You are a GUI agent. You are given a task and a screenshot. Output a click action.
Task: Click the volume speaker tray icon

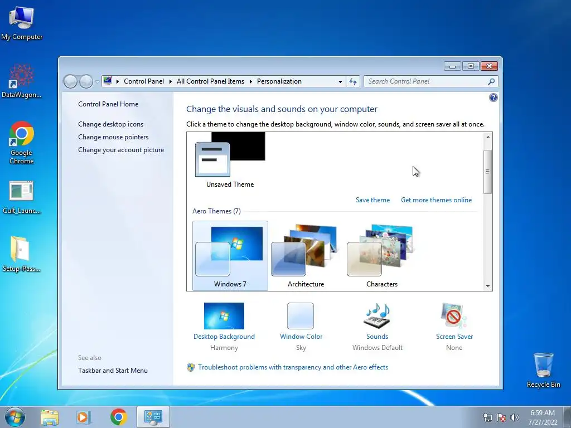click(x=515, y=417)
